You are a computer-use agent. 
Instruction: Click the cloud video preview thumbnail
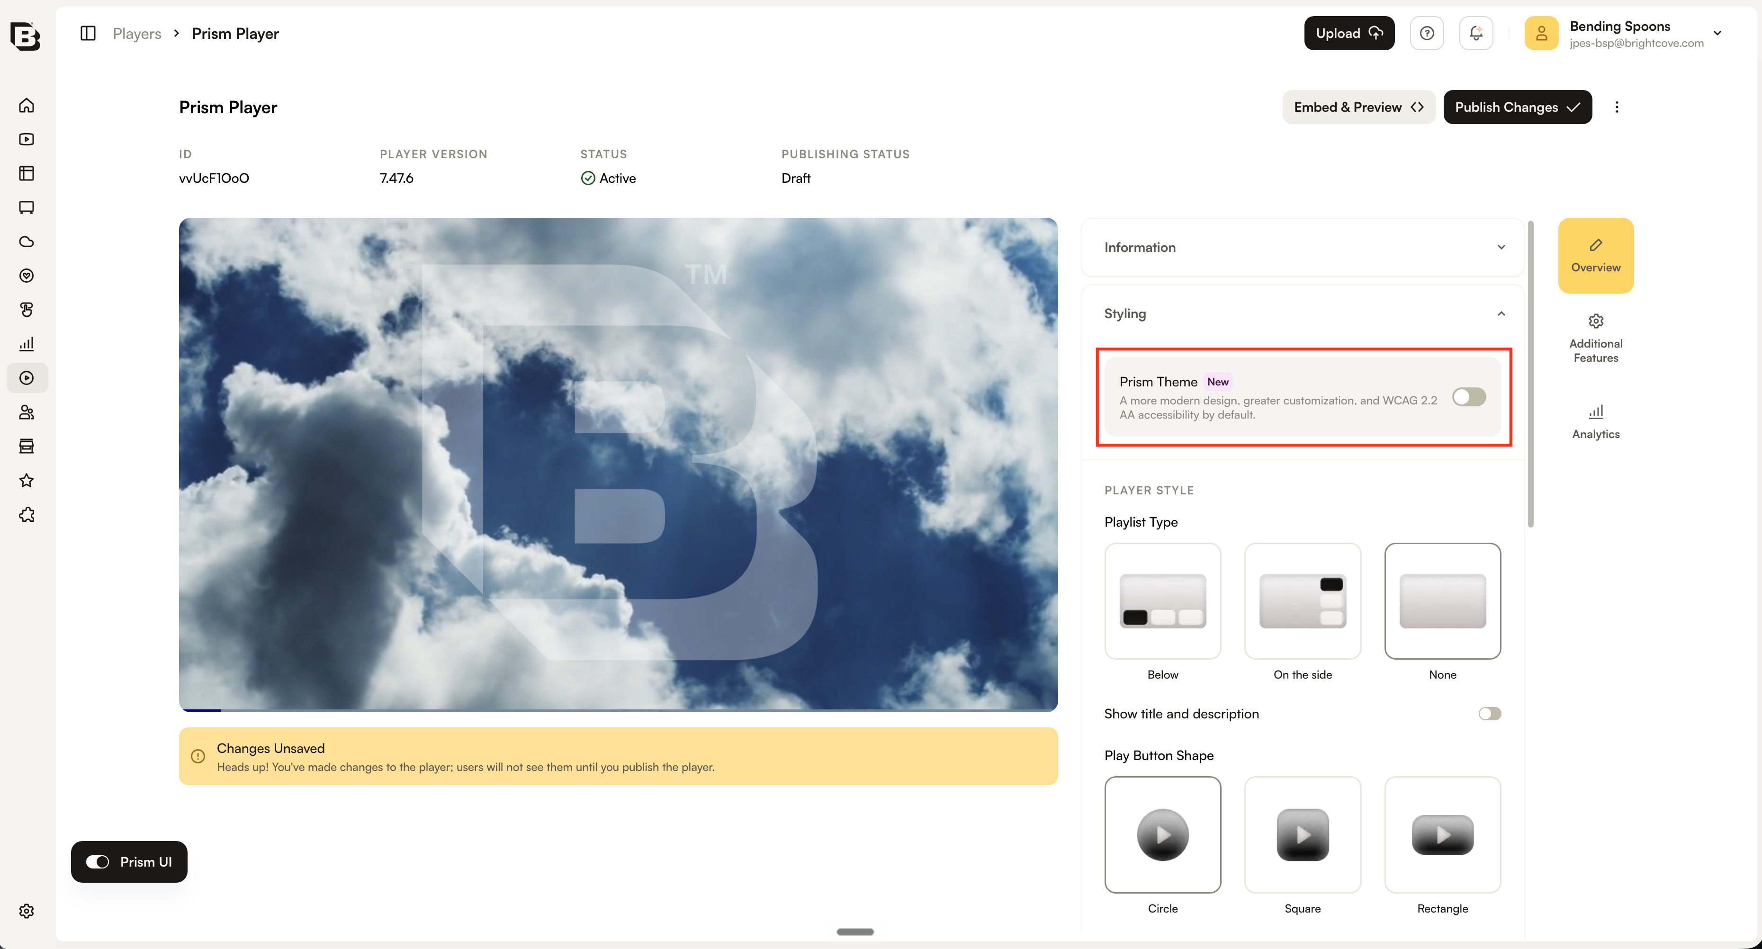click(618, 464)
